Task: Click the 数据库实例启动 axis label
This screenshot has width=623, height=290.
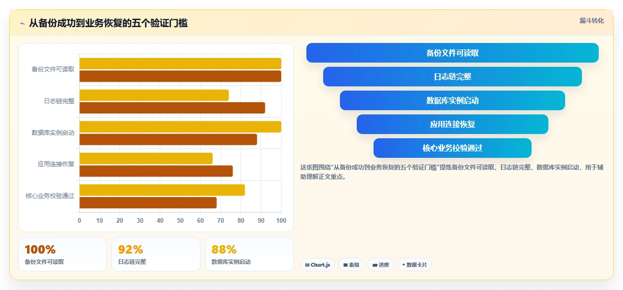Action: coord(53,133)
